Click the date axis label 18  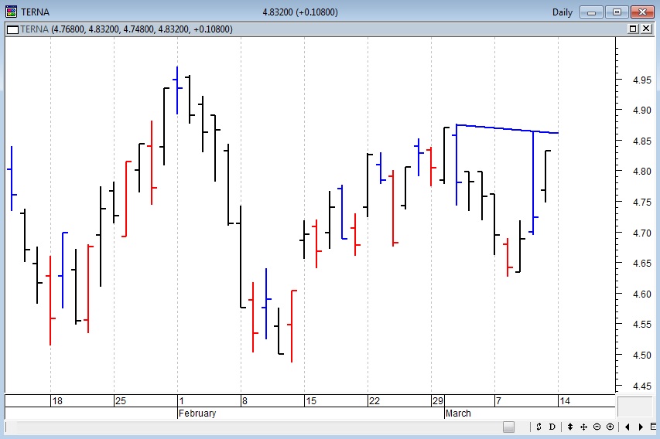tap(57, 401)
